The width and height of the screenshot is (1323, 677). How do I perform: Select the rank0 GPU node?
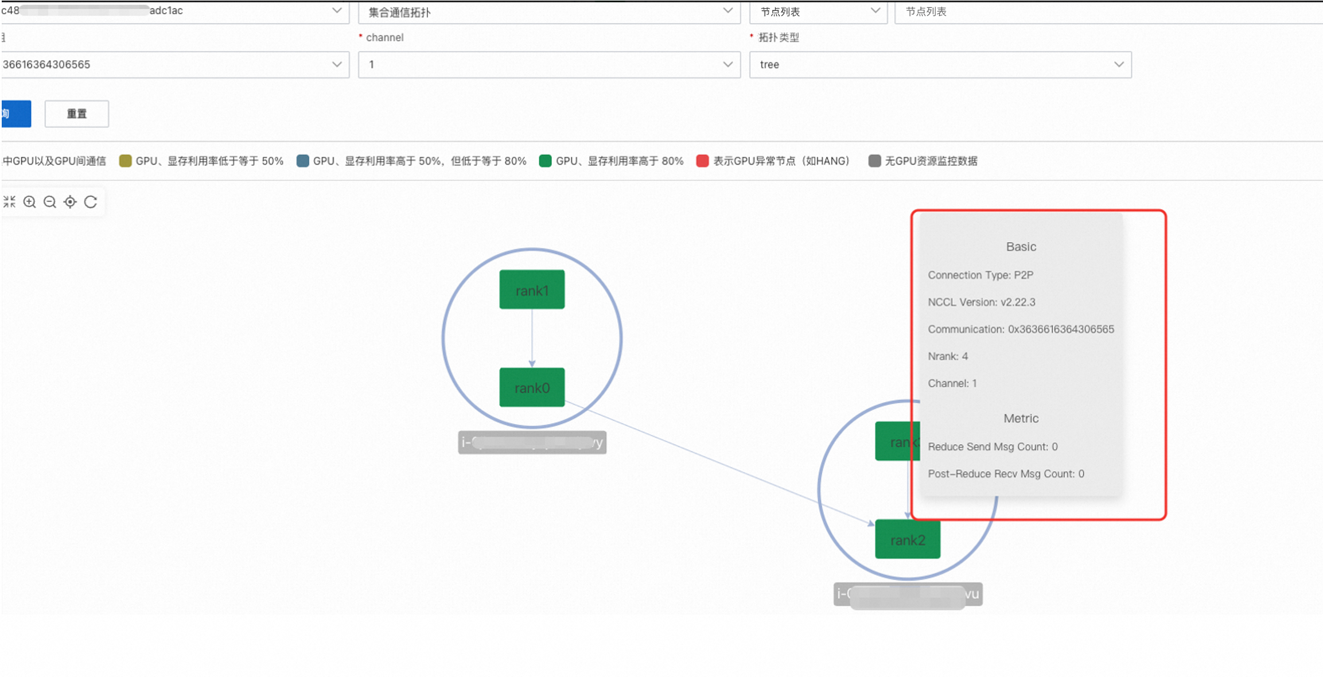point(532,388)
